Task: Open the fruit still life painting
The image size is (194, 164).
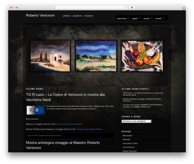Action: click(x=142, y=56)
